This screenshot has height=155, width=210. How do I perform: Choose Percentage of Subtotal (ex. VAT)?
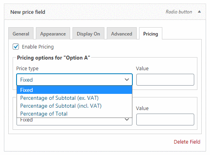(74, 98)
